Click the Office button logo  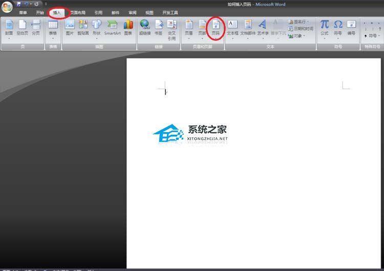pyautogui.click(x=7, y=7)
